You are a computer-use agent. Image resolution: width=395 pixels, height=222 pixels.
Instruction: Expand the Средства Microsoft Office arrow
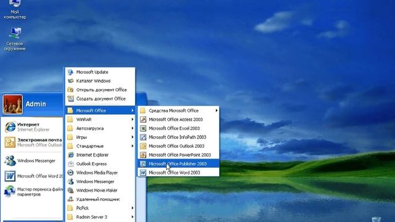(x=217, y=110)
